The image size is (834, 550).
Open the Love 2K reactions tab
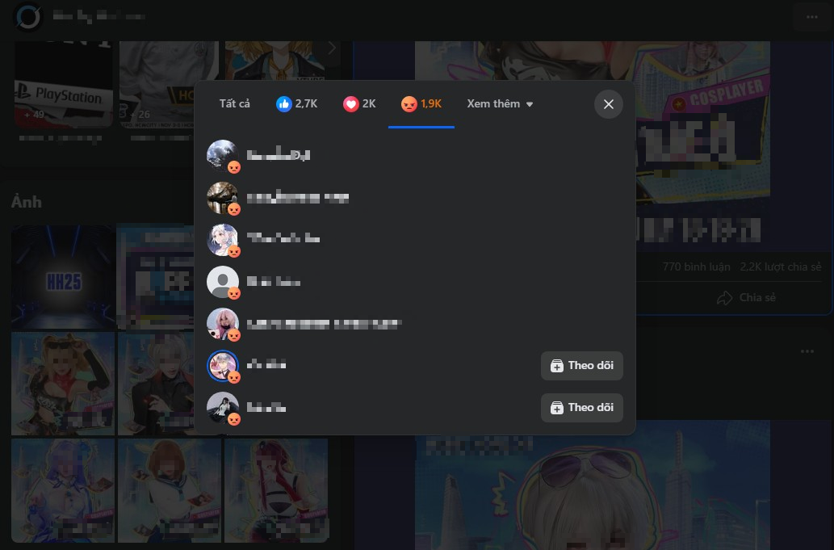point(359,104)
